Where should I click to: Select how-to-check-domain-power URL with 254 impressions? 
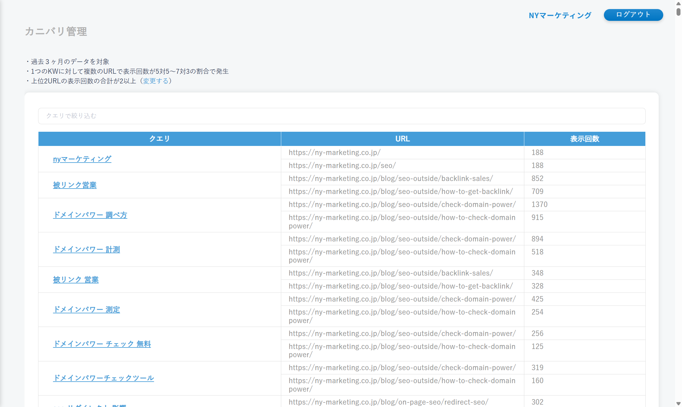tap(403, 316)
